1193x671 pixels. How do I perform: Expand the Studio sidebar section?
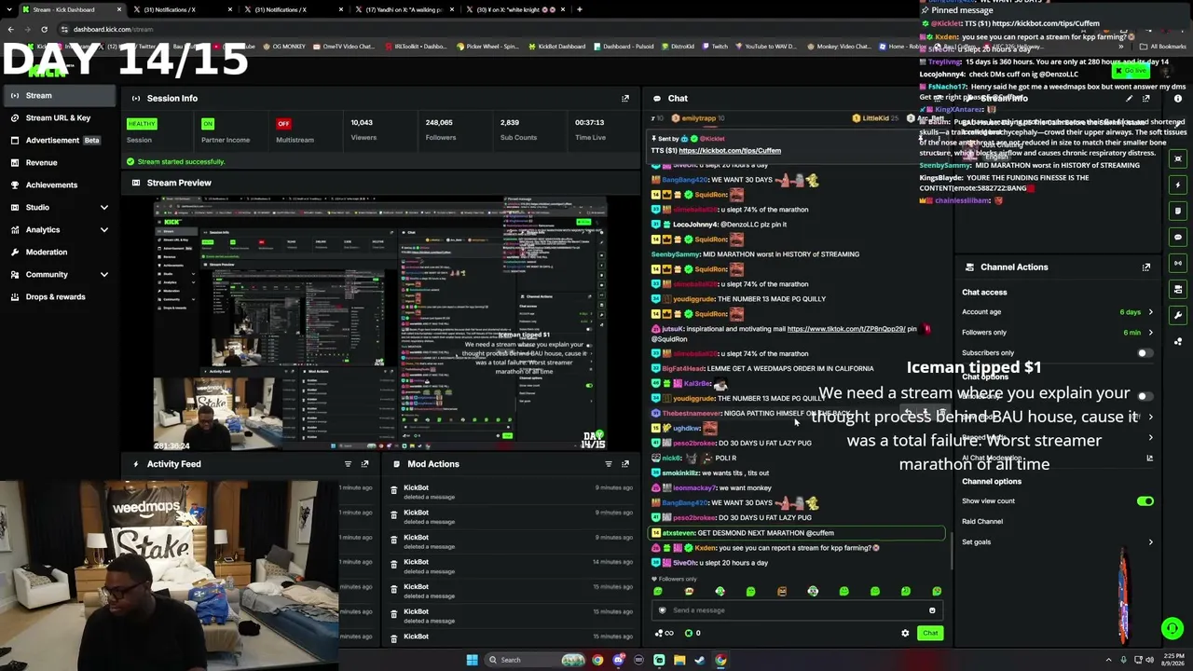click(x=104, y=207)
